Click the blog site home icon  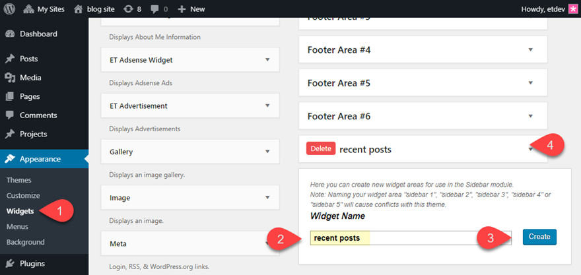point(79,9)
